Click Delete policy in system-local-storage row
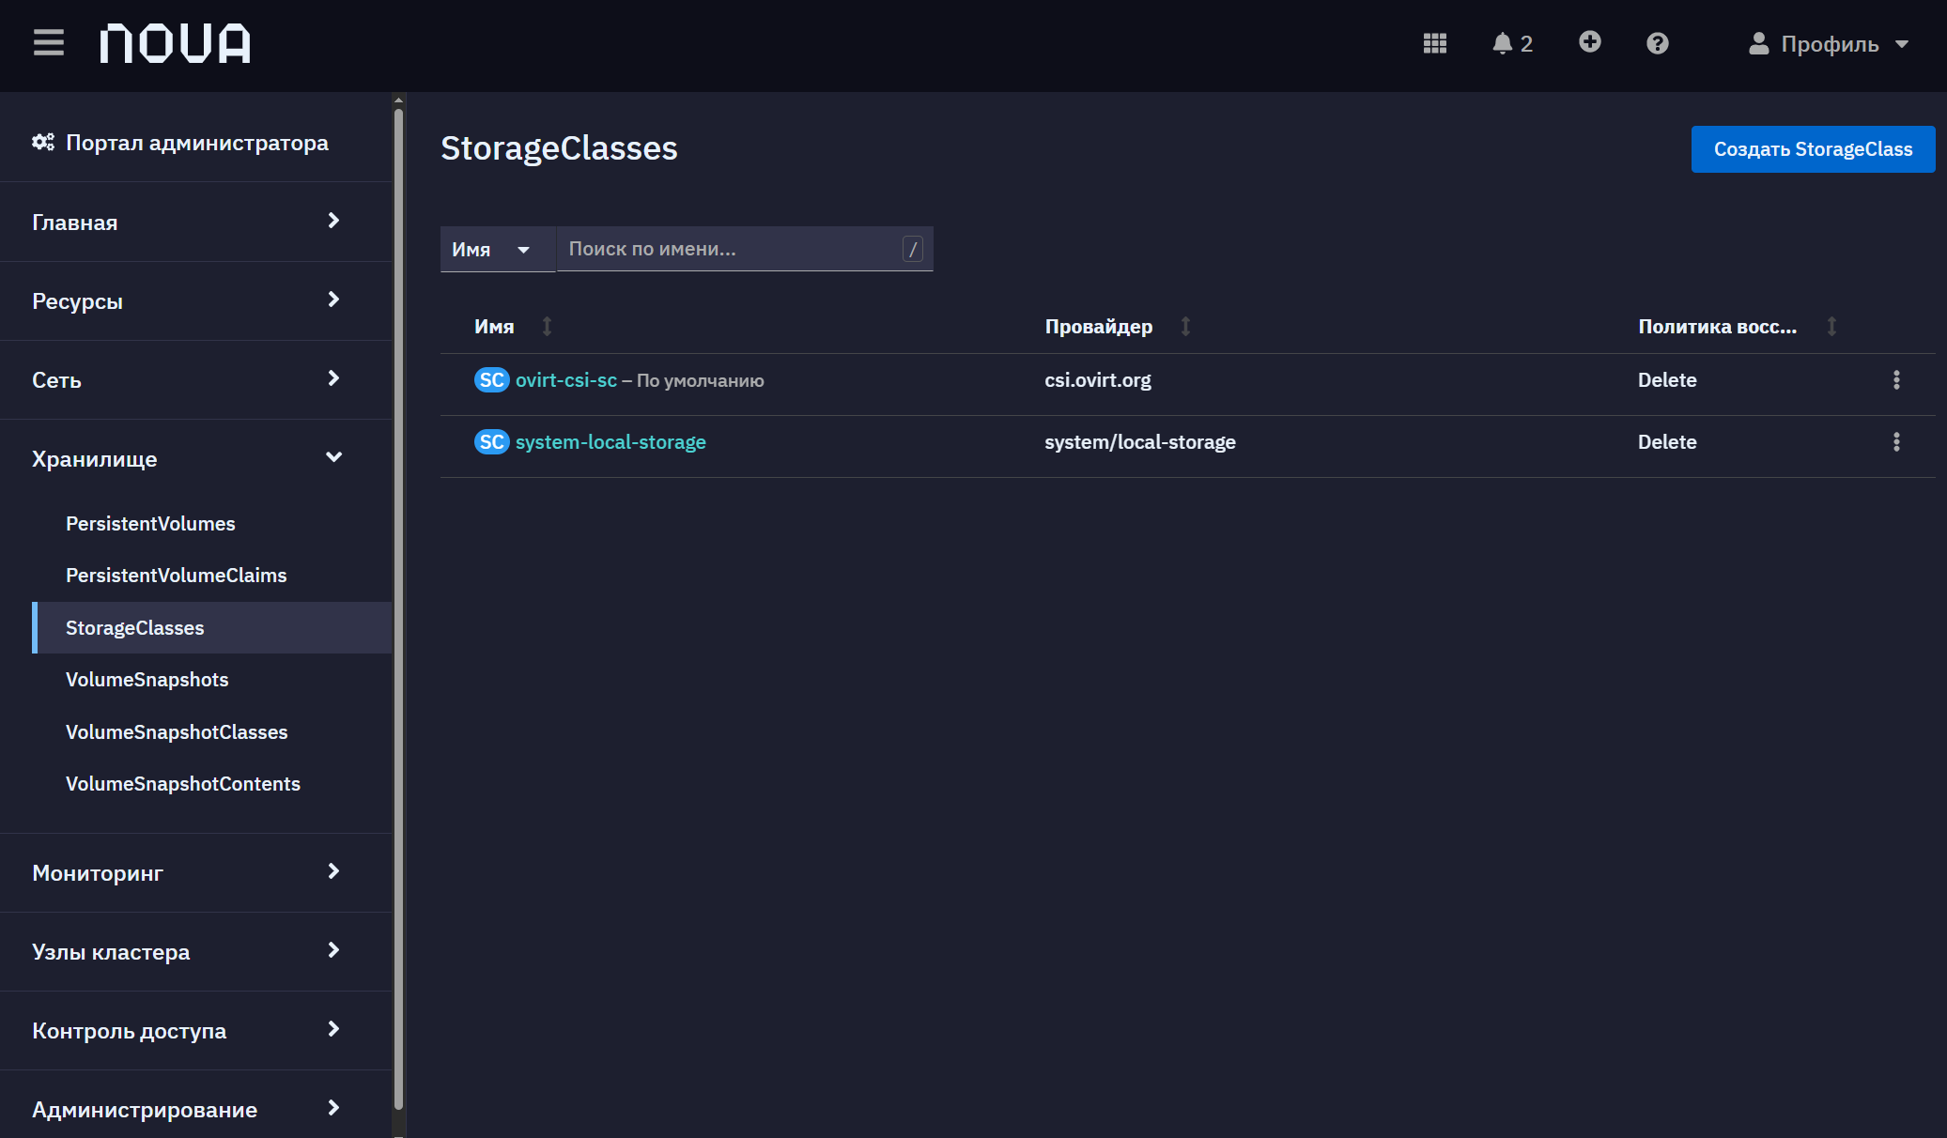Image resolution: width=1947 pixels, height=1138 pixels. pyautogui.click(x=1667, y=442)
